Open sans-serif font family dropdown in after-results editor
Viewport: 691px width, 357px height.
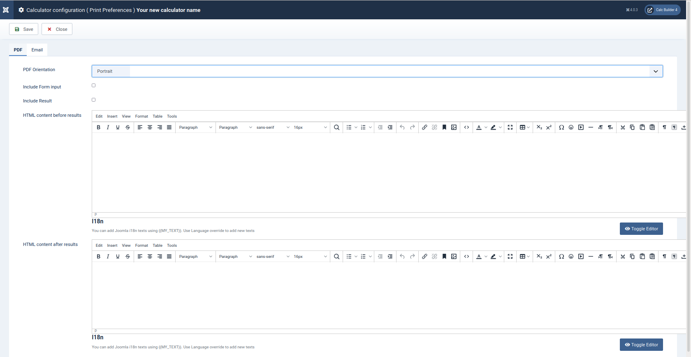(273, 257)
